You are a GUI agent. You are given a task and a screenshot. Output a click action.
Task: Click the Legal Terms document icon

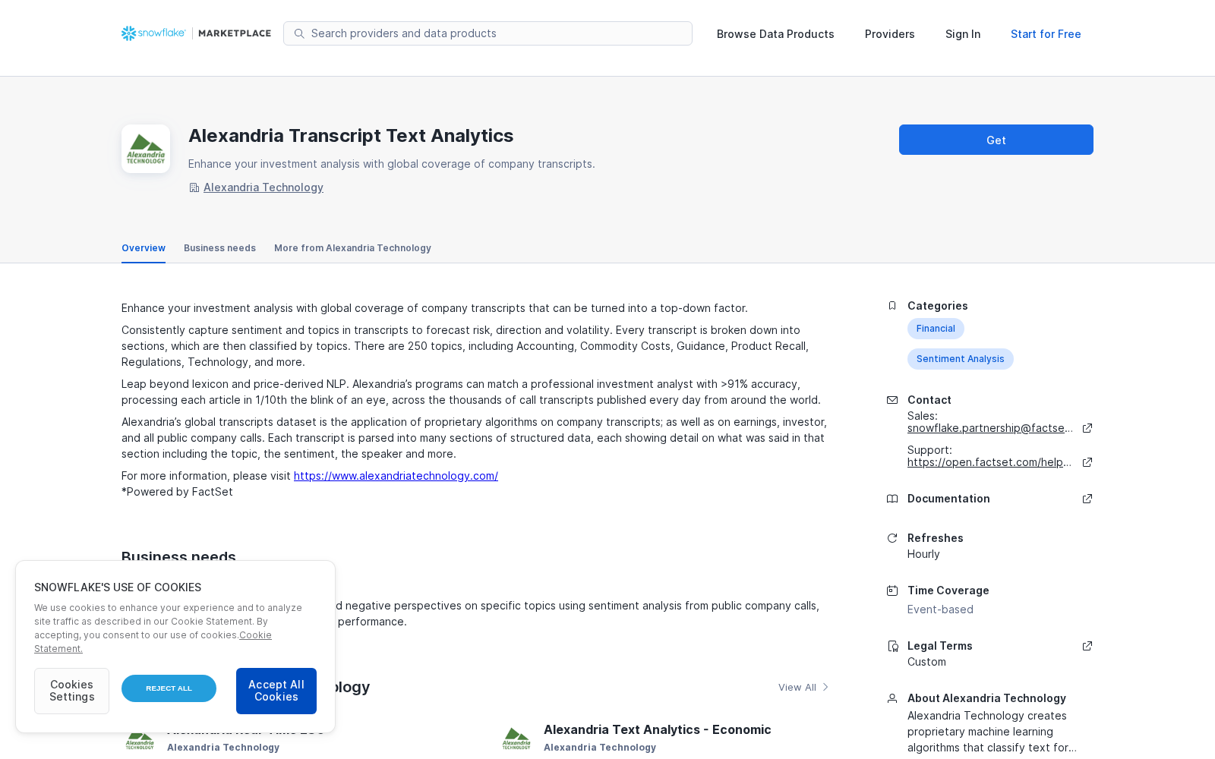pyautogui.click(x=892, y=646)
